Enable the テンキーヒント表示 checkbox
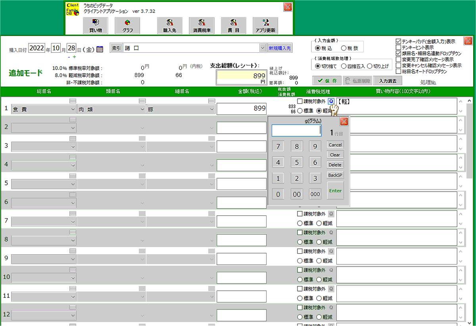Image resolution: width=476 pixels, height=326 pixels. tap(398, 47)
